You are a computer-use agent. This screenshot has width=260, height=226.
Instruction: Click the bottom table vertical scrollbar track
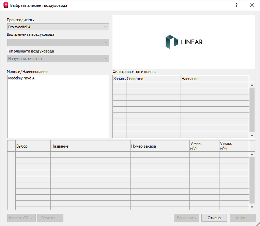(252, 180)
